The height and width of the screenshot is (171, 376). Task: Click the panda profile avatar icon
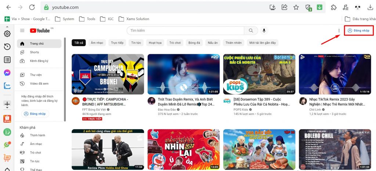pyautogui.click(x=358, y=7)
